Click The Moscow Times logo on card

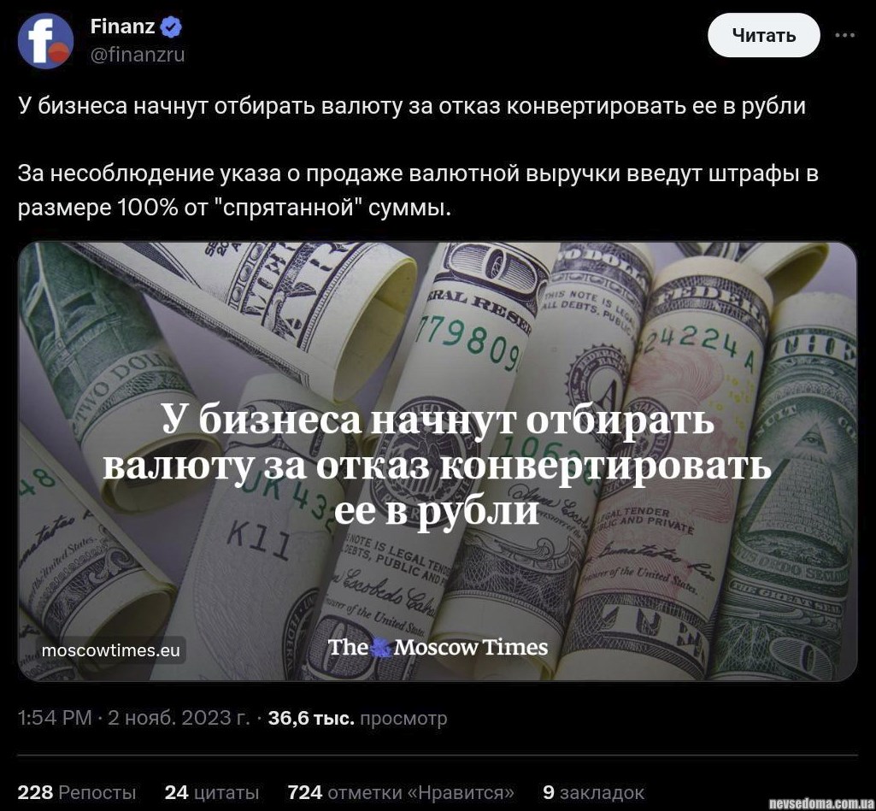coord(438,648)
